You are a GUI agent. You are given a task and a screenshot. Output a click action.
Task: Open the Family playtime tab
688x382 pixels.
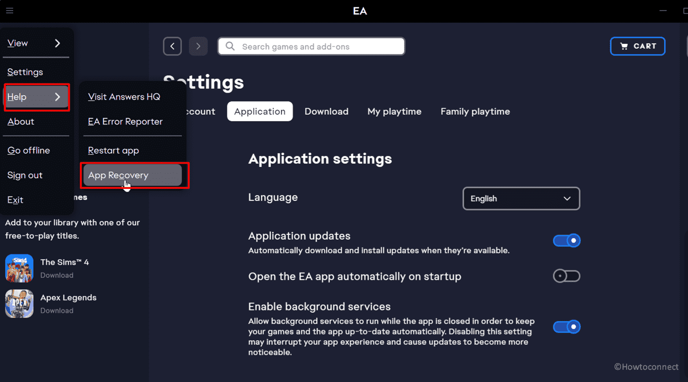pos(475,112)
